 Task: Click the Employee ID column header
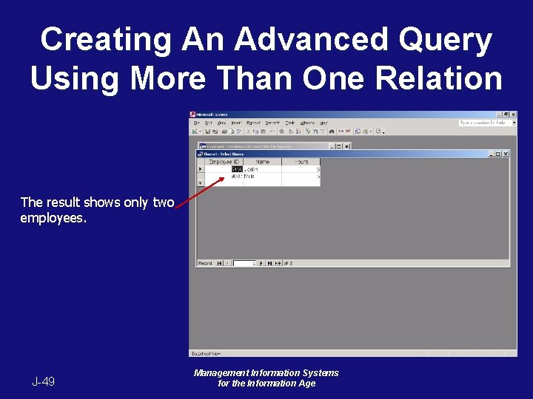(224, 162)
